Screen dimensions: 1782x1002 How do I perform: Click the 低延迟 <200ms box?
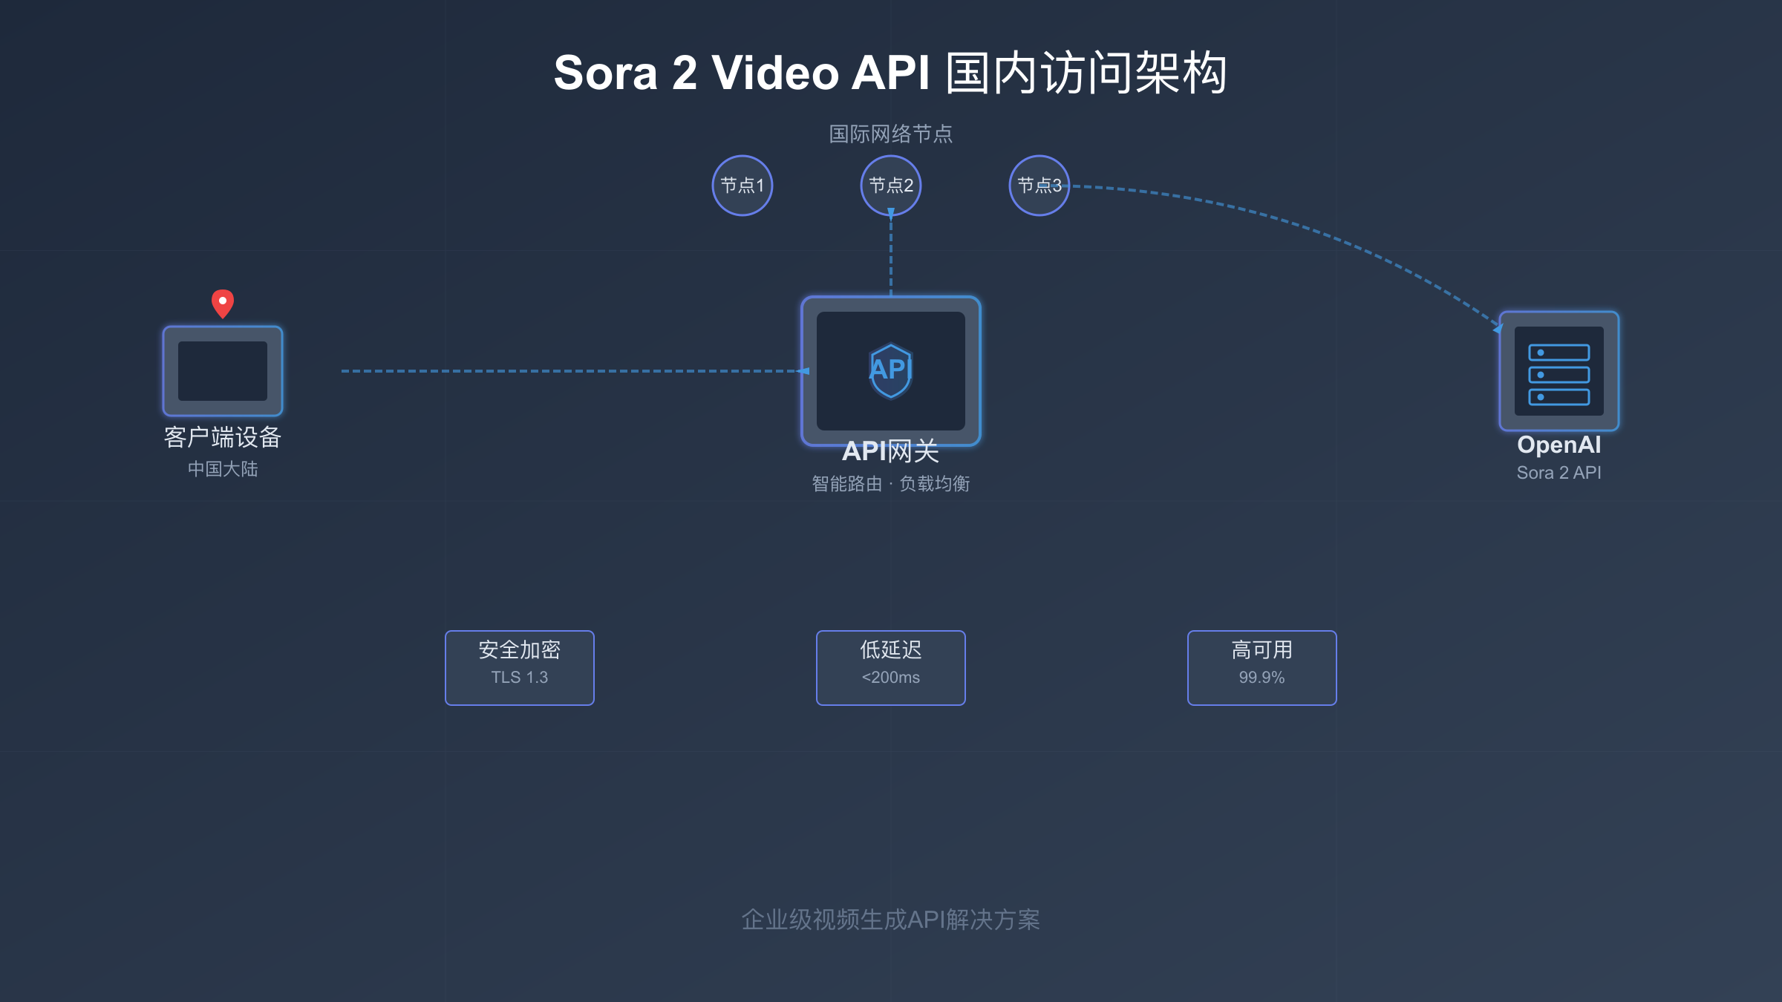point(891,667)
